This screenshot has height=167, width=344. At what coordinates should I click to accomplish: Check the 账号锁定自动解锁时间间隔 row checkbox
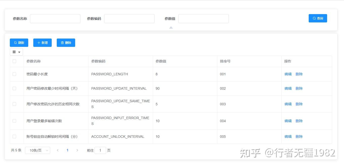pos(14,137)
